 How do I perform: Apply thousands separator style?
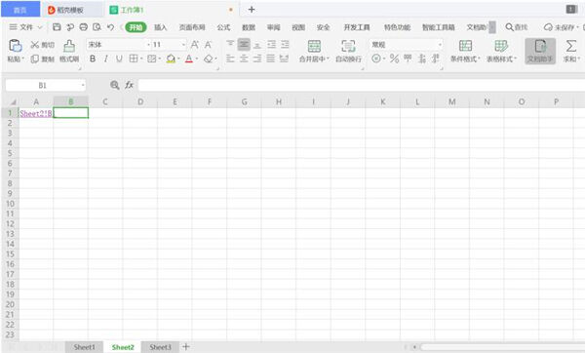tap(408, 59)
